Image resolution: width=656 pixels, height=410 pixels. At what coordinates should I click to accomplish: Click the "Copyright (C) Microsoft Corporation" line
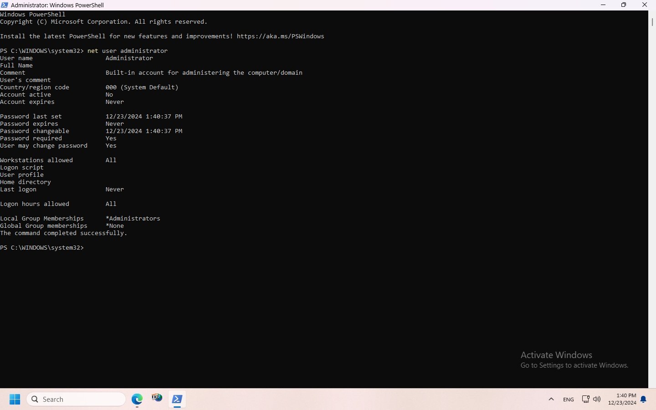coord(104,22)
